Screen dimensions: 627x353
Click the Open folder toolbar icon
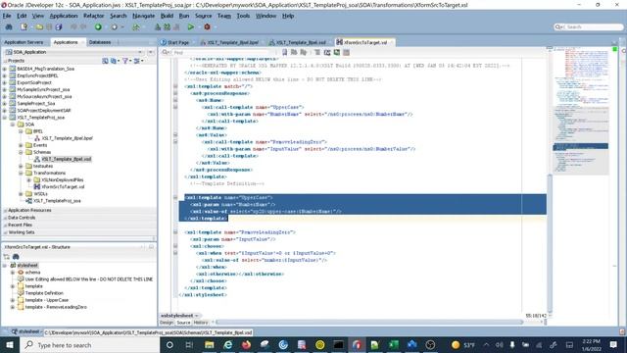39,26
